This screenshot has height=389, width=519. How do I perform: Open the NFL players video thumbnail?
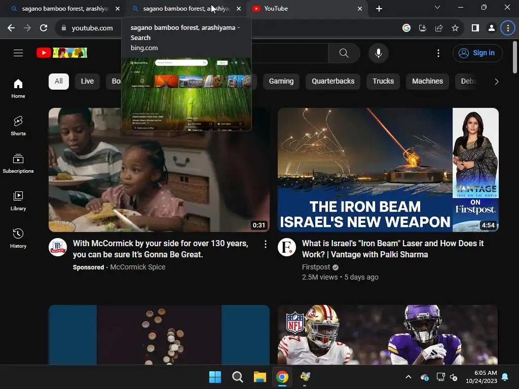388,335
